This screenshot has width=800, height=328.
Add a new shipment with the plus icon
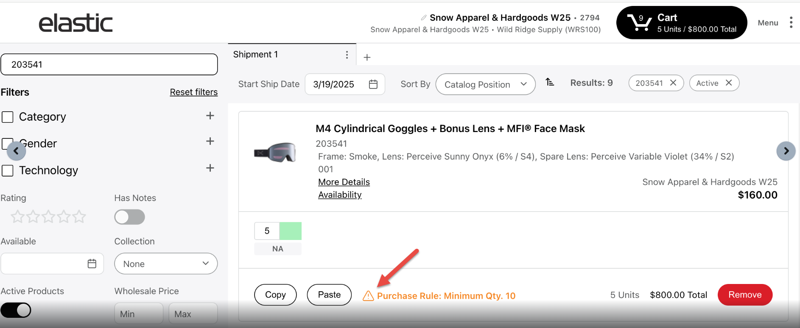367,57
